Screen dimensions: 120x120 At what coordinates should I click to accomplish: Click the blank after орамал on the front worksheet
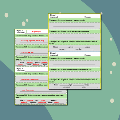tap(76, 87)
